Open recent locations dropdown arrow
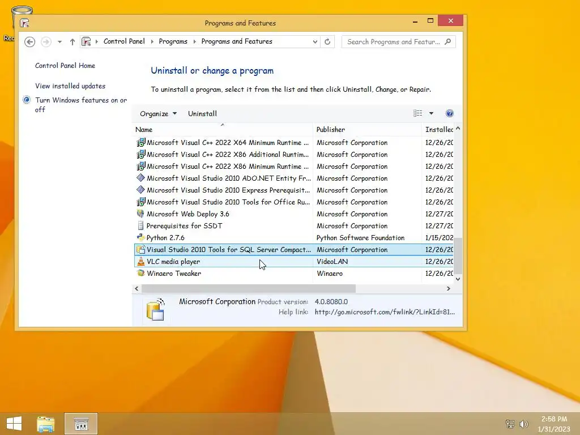Image resolution: width=580 pixels, height=435 pixels. tap(59, 42)
